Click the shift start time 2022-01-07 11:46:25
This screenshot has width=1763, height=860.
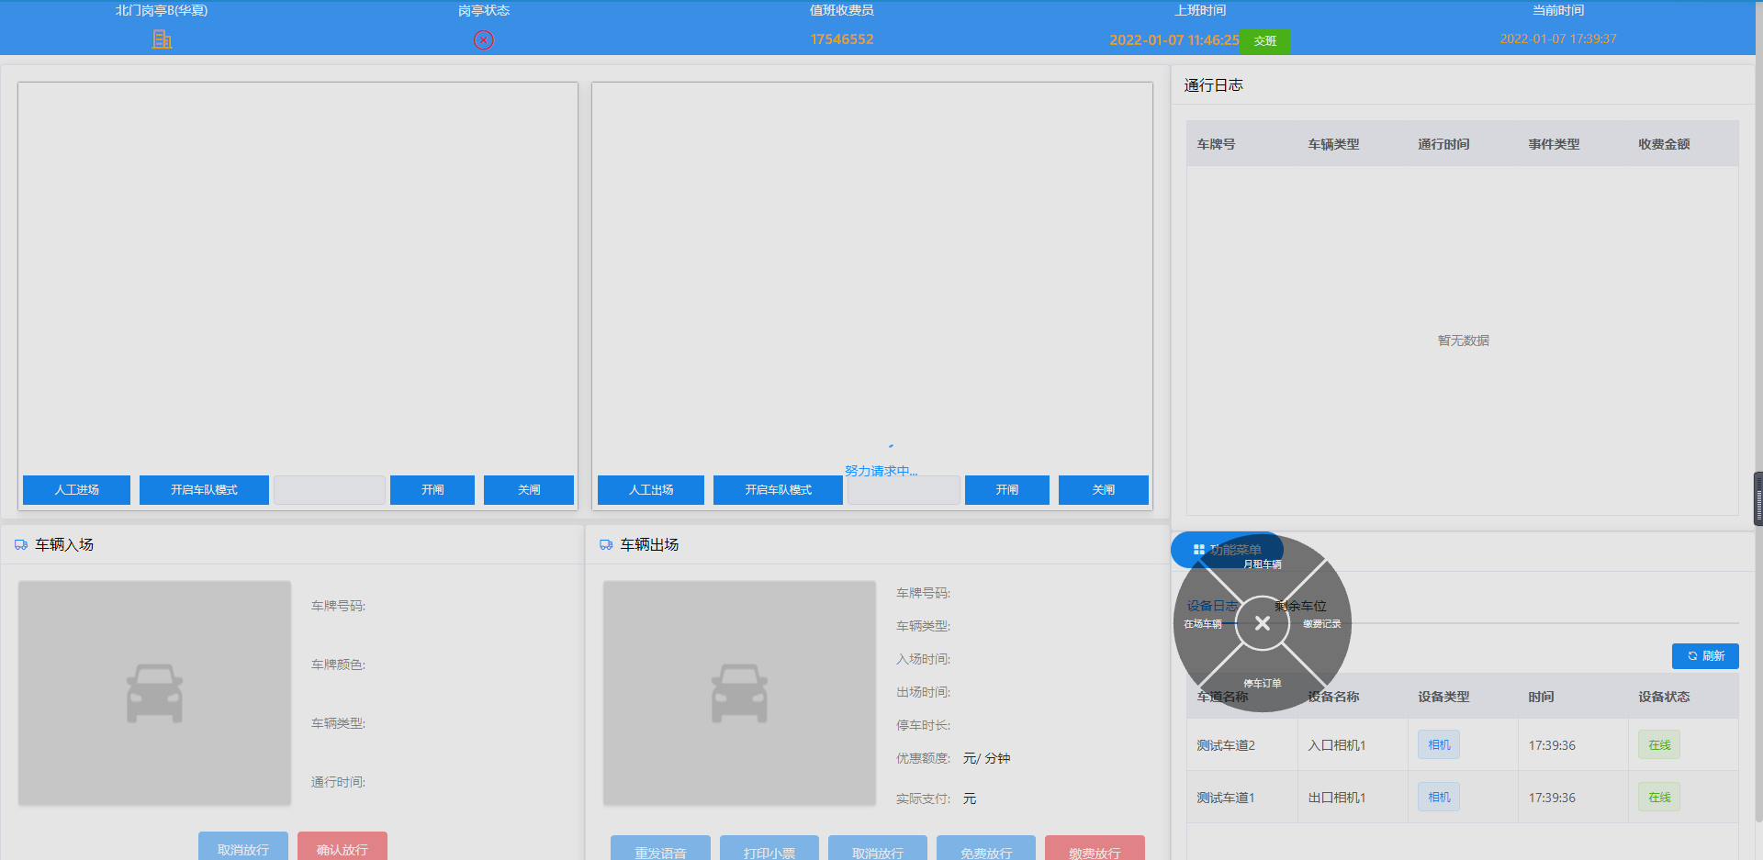[1174, 40]
